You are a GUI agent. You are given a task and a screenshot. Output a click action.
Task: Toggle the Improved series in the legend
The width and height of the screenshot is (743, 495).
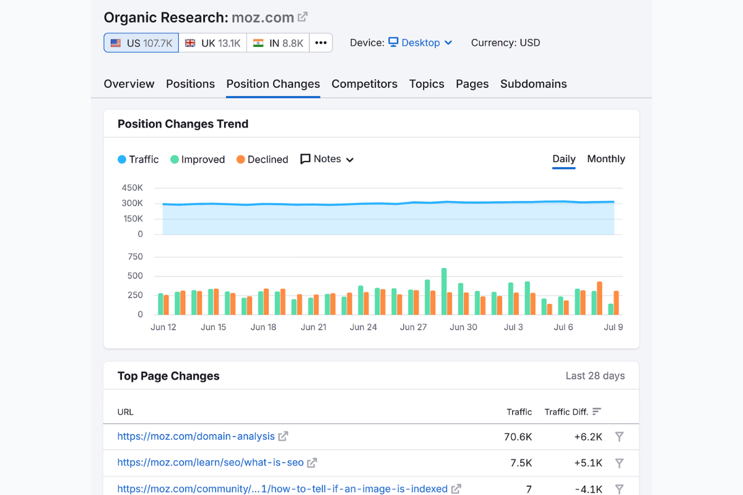tap(197, 159)
